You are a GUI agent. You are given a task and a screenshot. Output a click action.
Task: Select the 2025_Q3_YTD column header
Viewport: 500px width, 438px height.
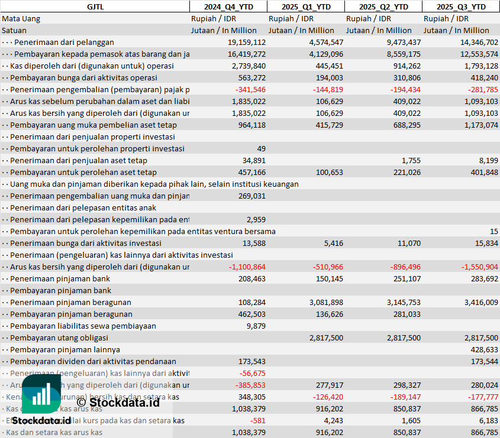(461, 7)
